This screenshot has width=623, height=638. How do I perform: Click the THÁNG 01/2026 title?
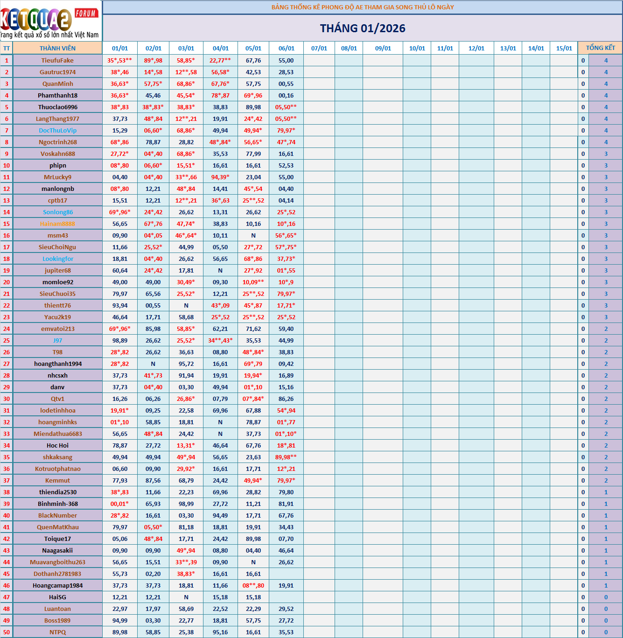click(x=362, y=28)
